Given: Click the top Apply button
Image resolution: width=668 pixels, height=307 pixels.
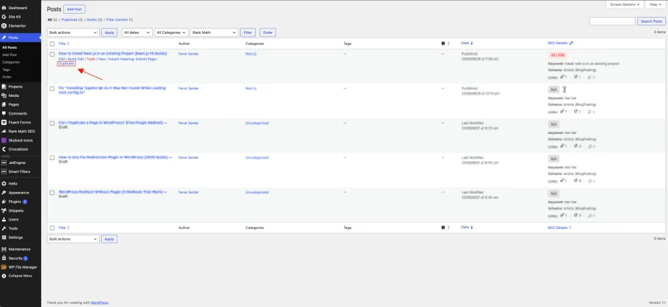Looking at the screenshot, I should click(x=109, y=33).
